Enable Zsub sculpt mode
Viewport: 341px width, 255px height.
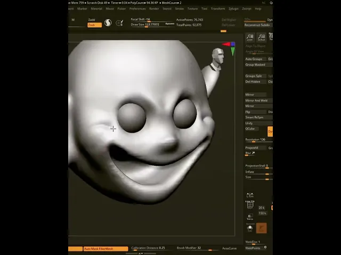[94, 25]
